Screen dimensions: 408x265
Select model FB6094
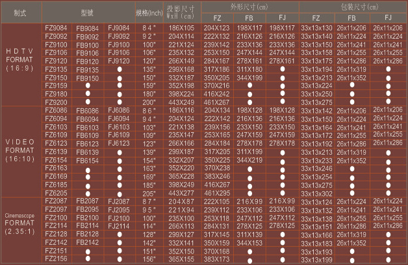pyautogui.click(x=88, y=119)
